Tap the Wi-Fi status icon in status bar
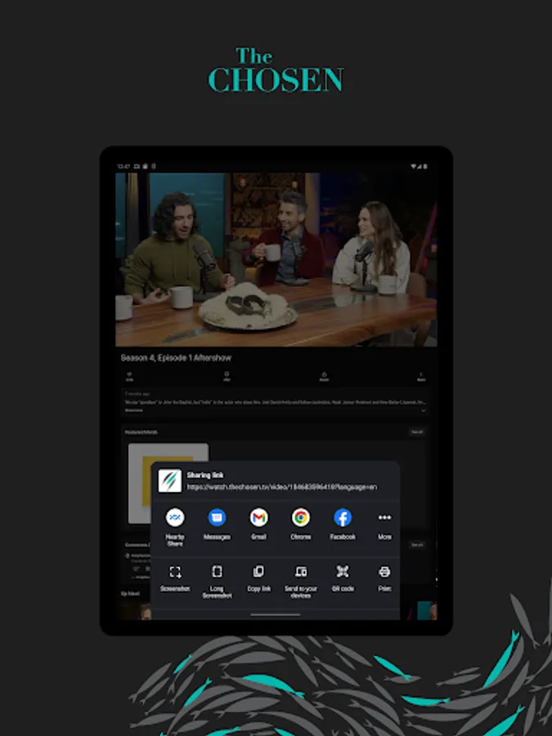Image resolution: width=552 pixels, height=736 pixels. (x=414, y=166)
